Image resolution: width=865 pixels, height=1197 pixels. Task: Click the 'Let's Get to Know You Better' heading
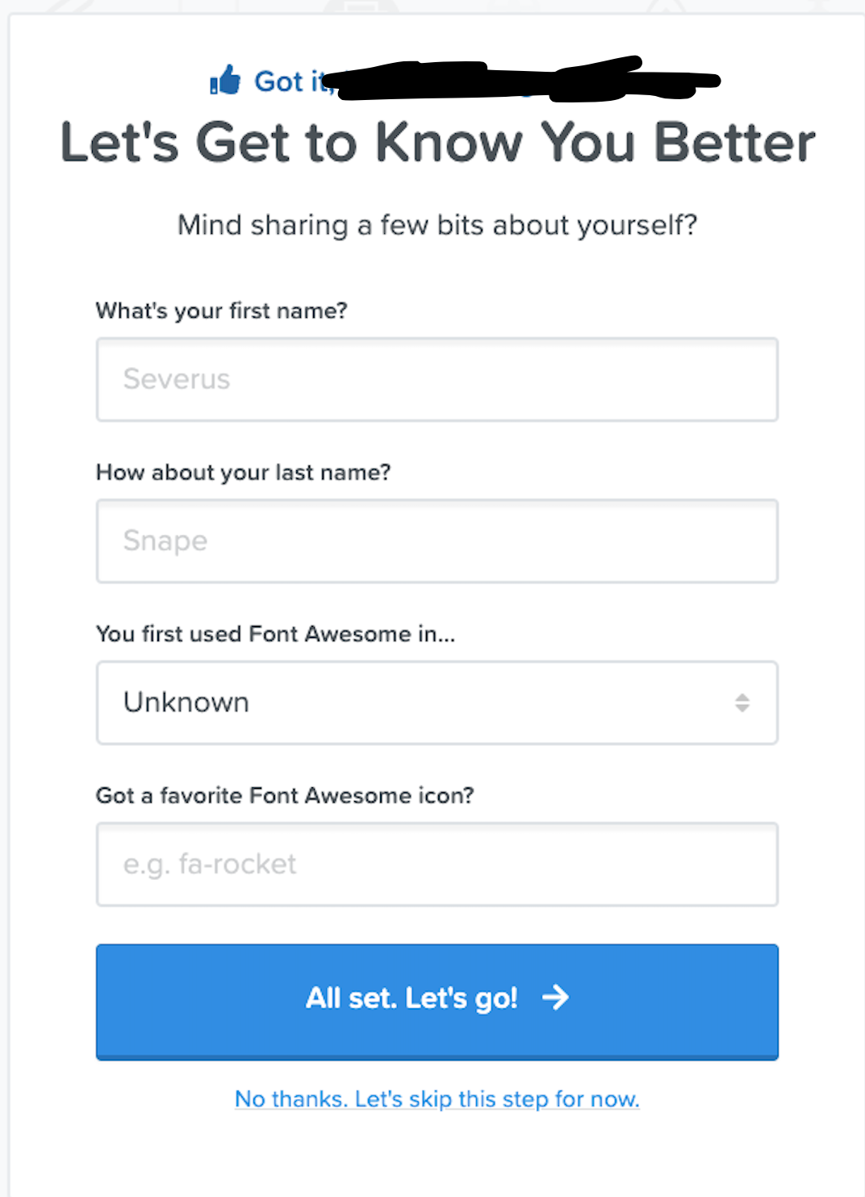437,143
